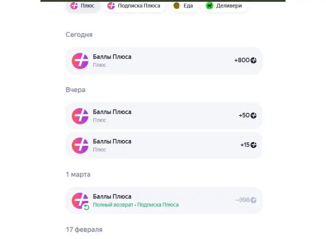
Task: Click the points badge next to +15
Action: (253, 145)
